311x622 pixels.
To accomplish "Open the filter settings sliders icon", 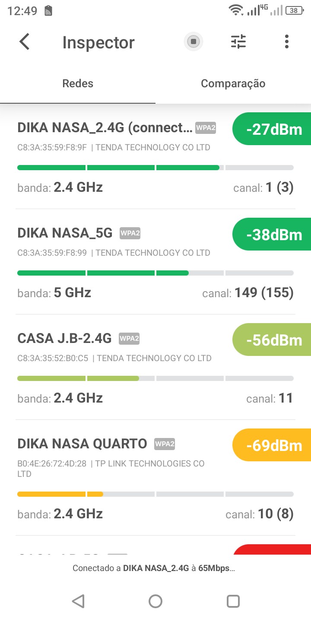I will coord(238,42).
